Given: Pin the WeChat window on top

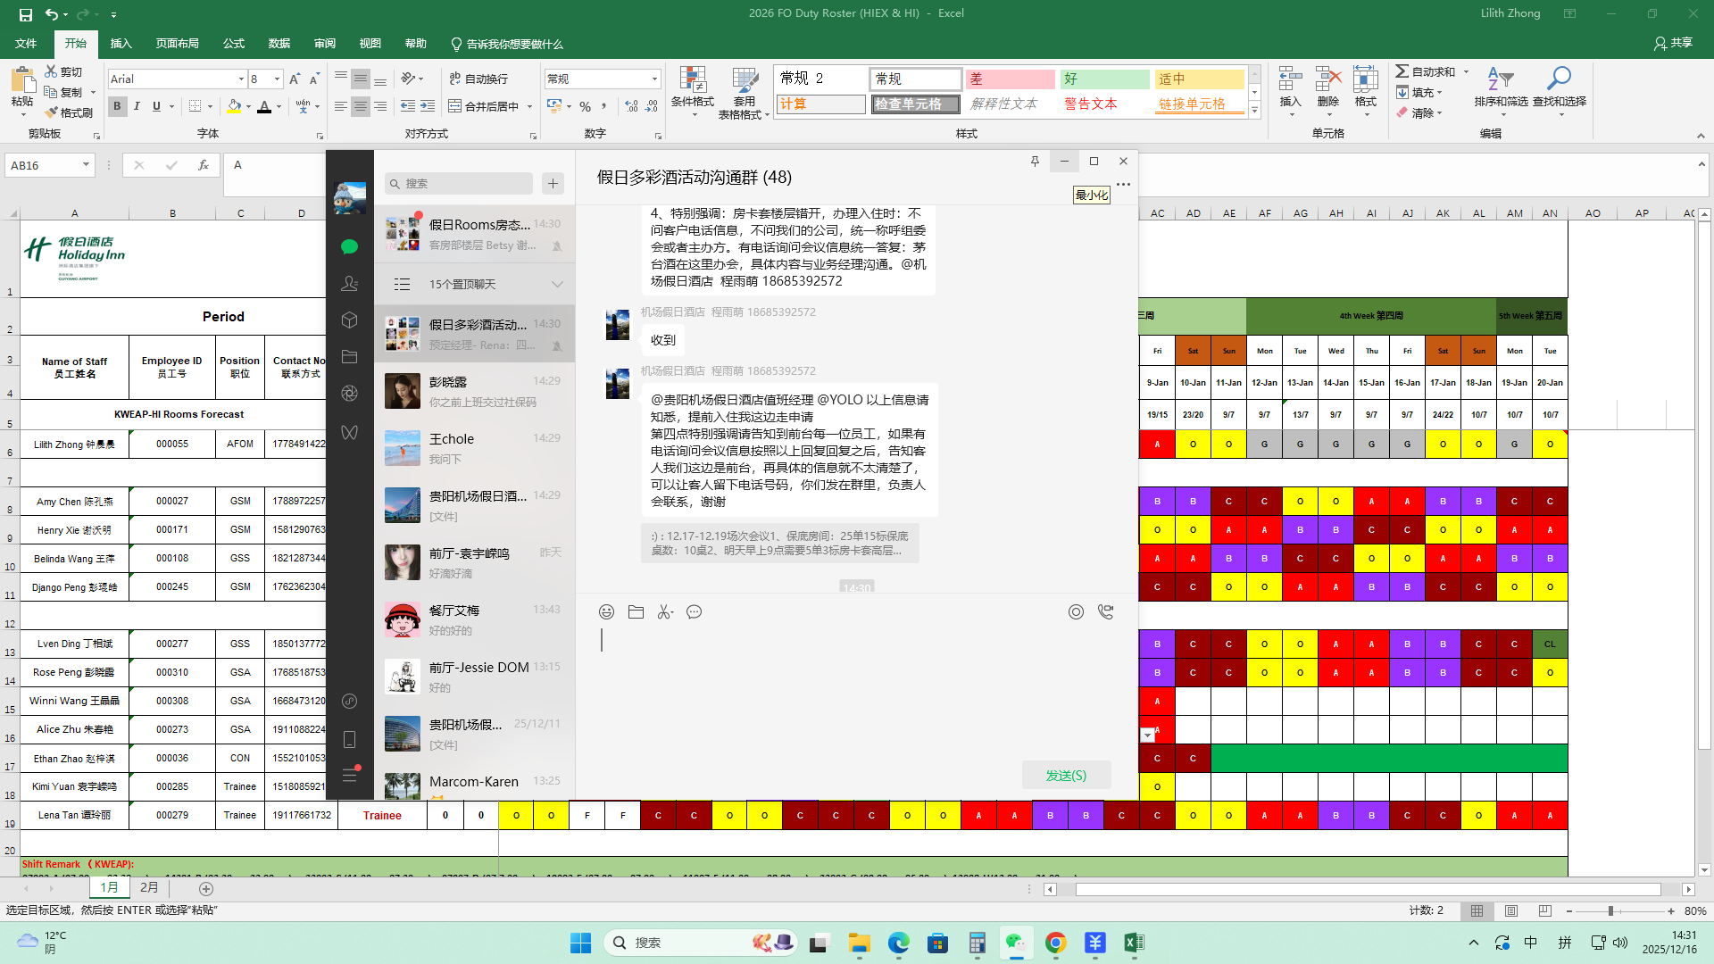Looking at the screenshot, I should point(1035,161).
